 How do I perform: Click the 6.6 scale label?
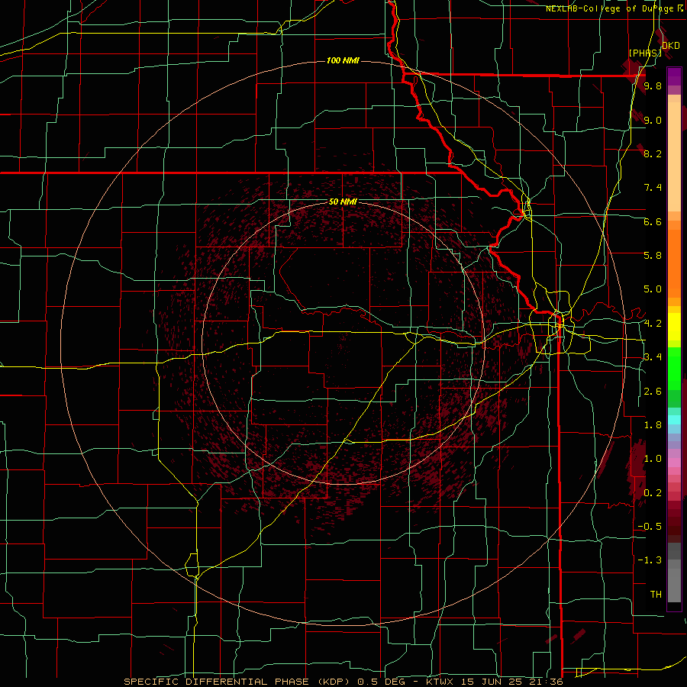653,221
